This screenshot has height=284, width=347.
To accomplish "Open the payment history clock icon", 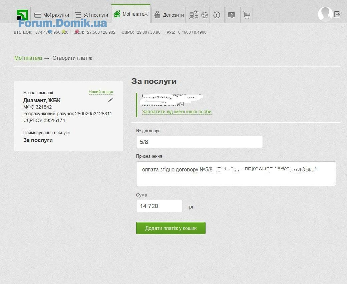I will coord(217,15).
